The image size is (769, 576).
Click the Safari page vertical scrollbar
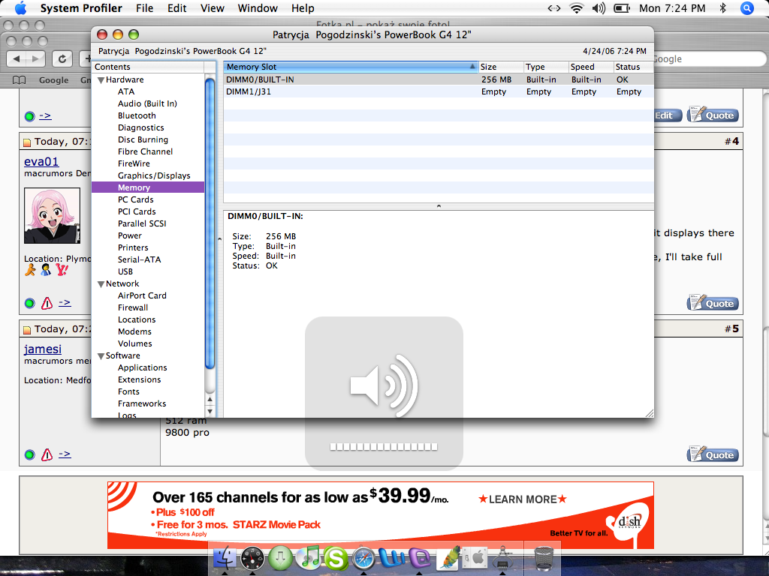point(765,382)
